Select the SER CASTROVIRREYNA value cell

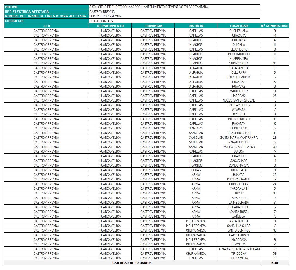[175, 16]
